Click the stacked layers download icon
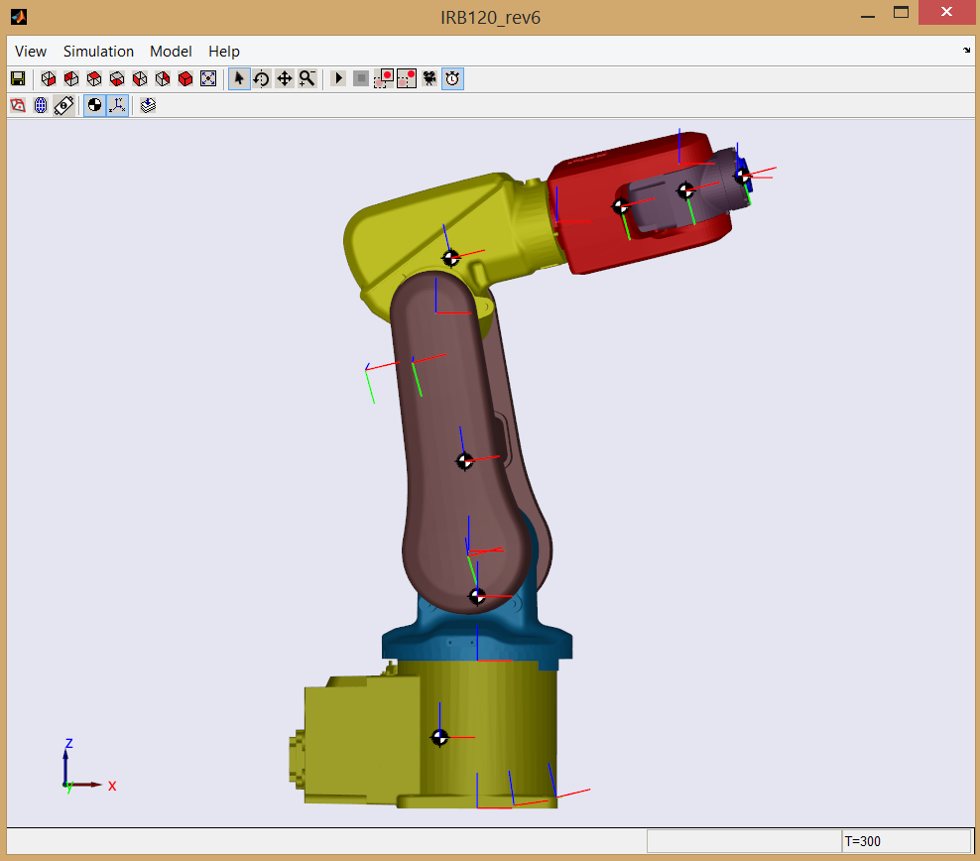Image resolution: width=980 pixels, height=861 pixels. [148, 105]
